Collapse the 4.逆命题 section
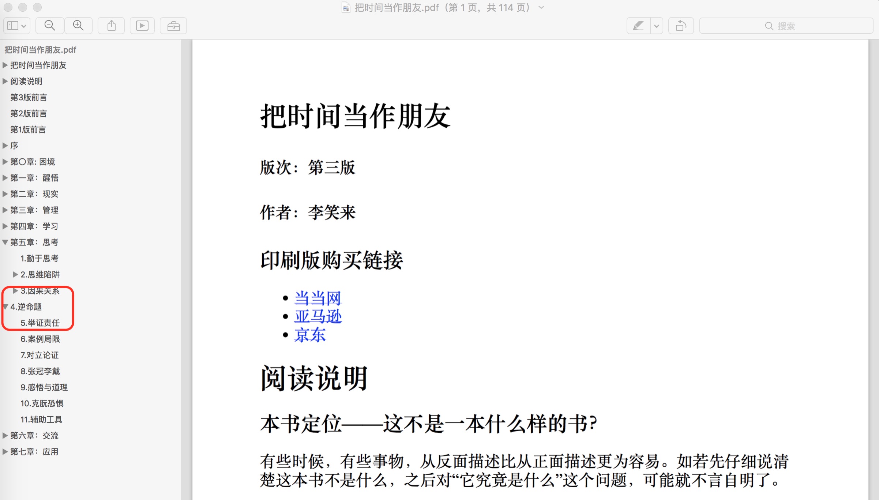The image size is (879, 500). pyautogui.click(x=5, y=307)
